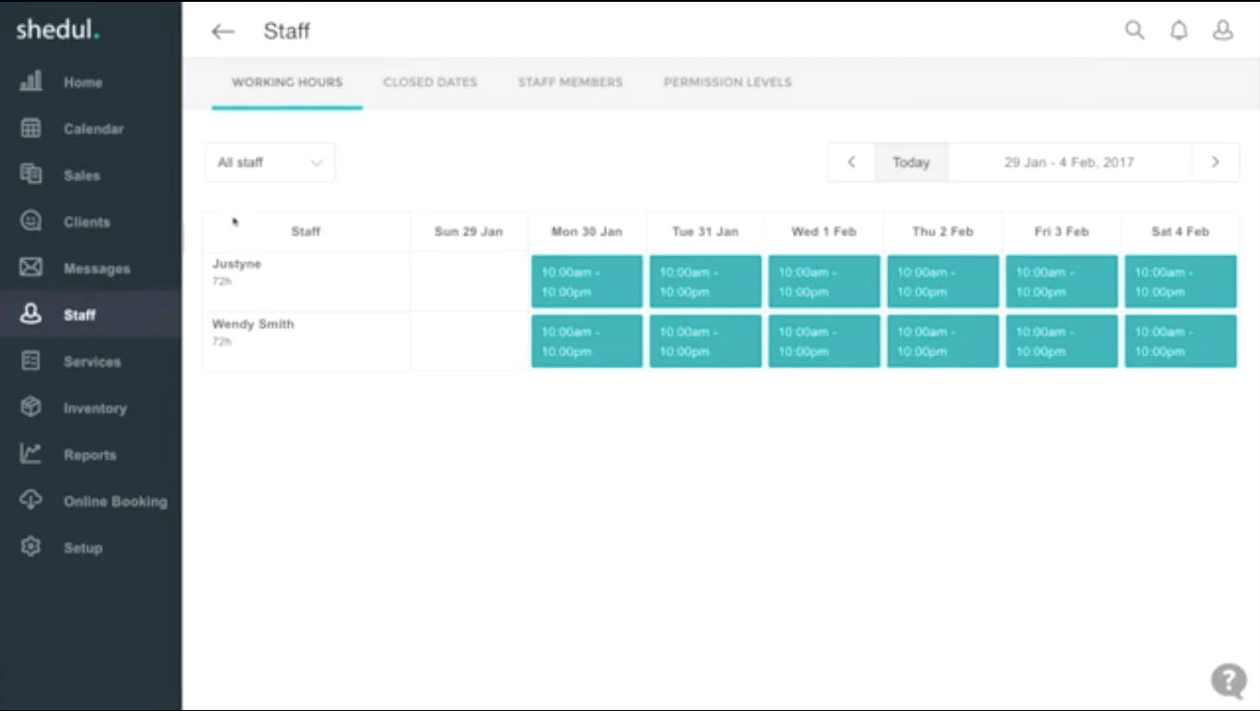Go to the previous week with the left chevron
Image resolution: width=1260 pixels, height=711 pixels.
850,161
